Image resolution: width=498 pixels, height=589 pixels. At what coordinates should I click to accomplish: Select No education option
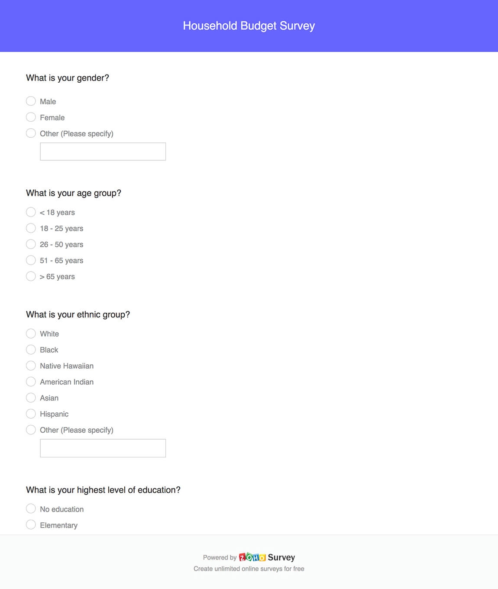click(31, 509)
